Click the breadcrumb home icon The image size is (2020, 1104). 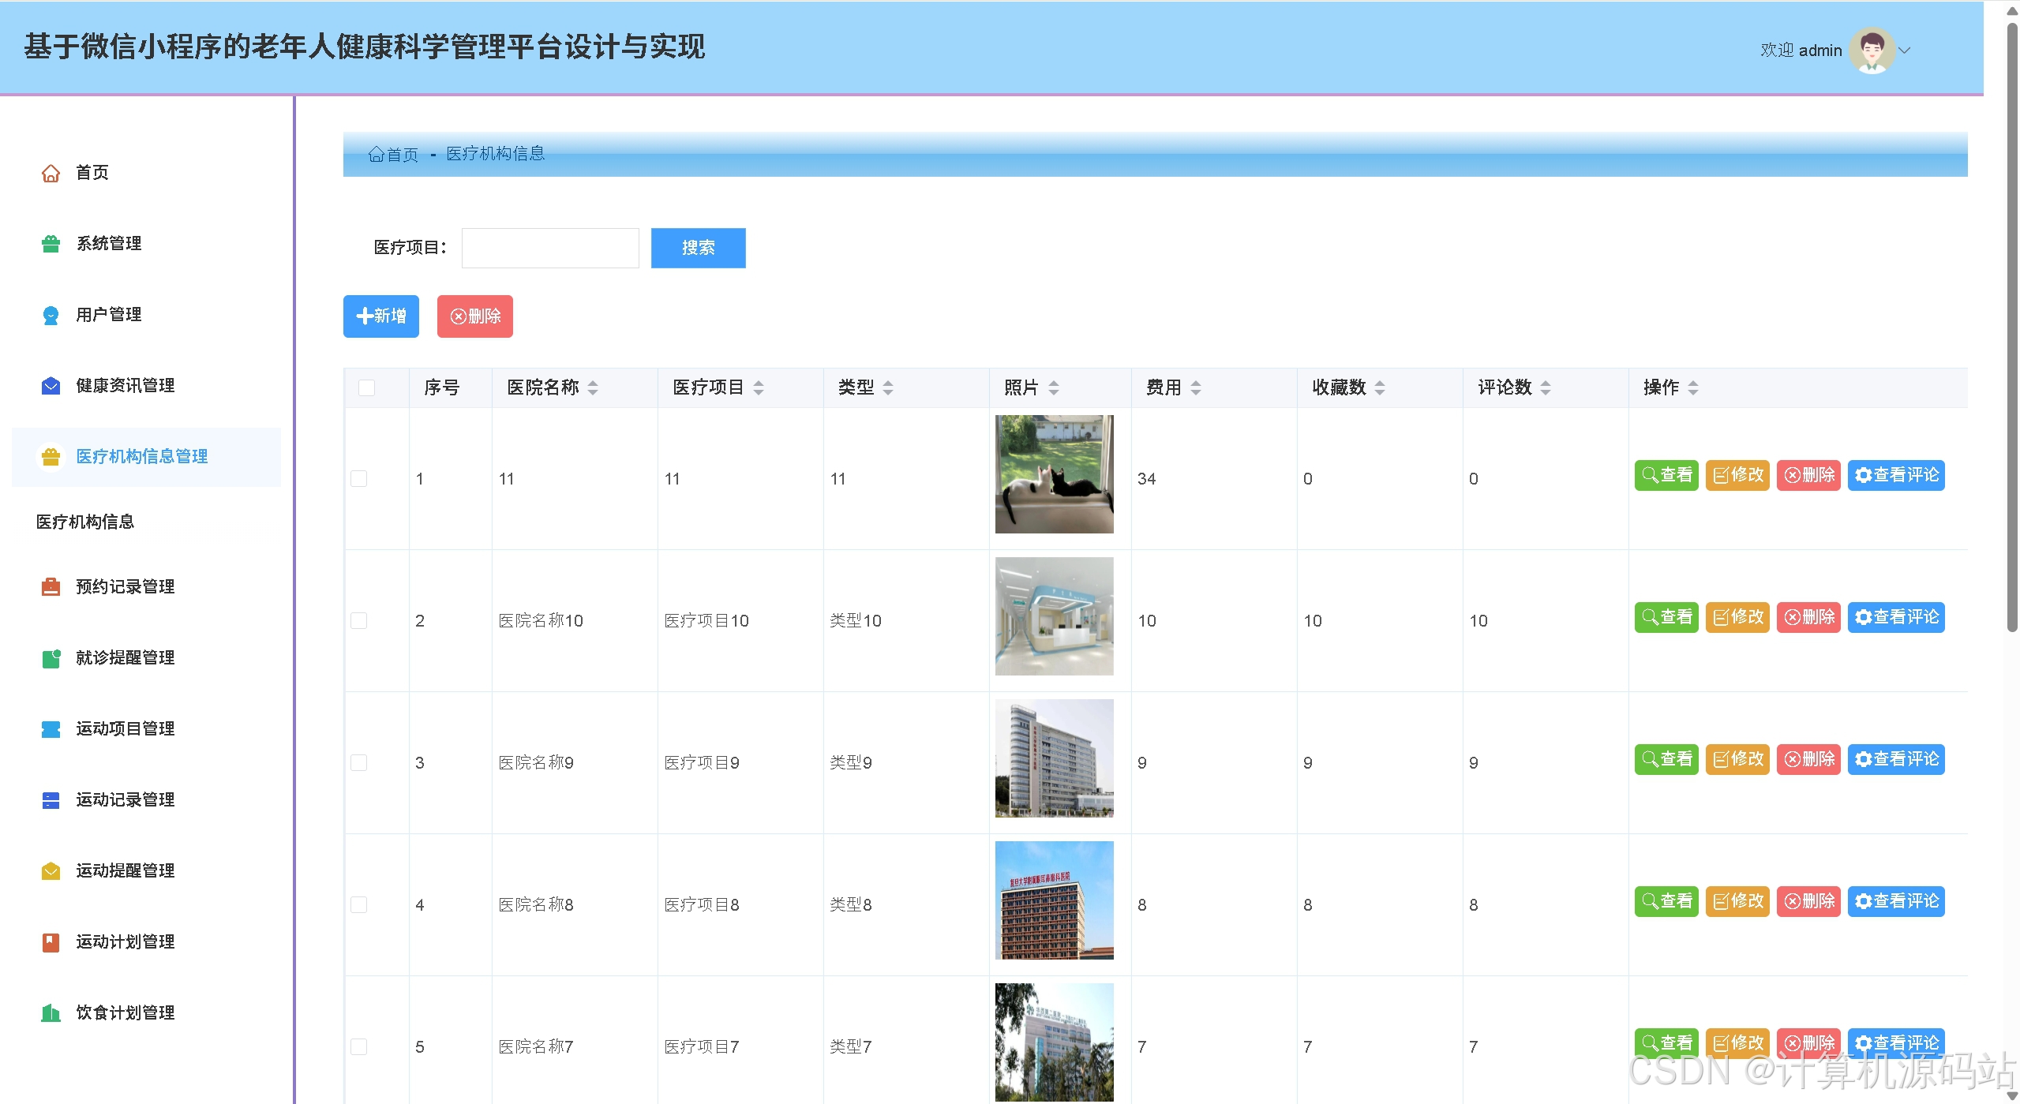point(376,155)
